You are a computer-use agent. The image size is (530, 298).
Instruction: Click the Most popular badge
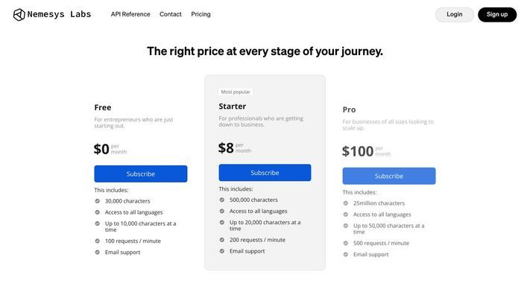236,92
